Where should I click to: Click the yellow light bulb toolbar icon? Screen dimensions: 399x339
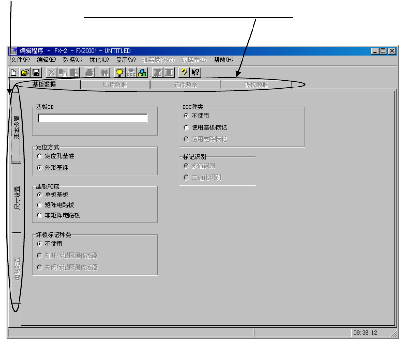point(119,73)
